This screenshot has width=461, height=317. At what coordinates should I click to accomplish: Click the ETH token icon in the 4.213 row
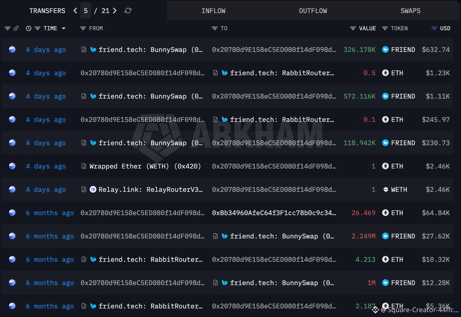tap(385, 259)
